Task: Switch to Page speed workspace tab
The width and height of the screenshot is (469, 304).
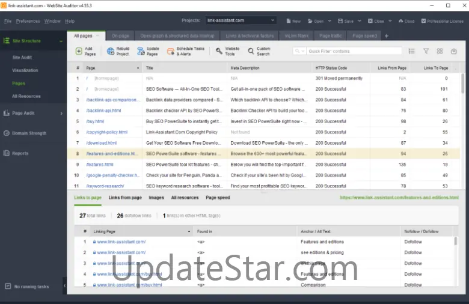Action: point(364,36)
